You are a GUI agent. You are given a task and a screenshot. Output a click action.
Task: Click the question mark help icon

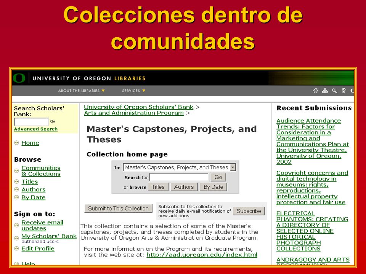(344, 91)
